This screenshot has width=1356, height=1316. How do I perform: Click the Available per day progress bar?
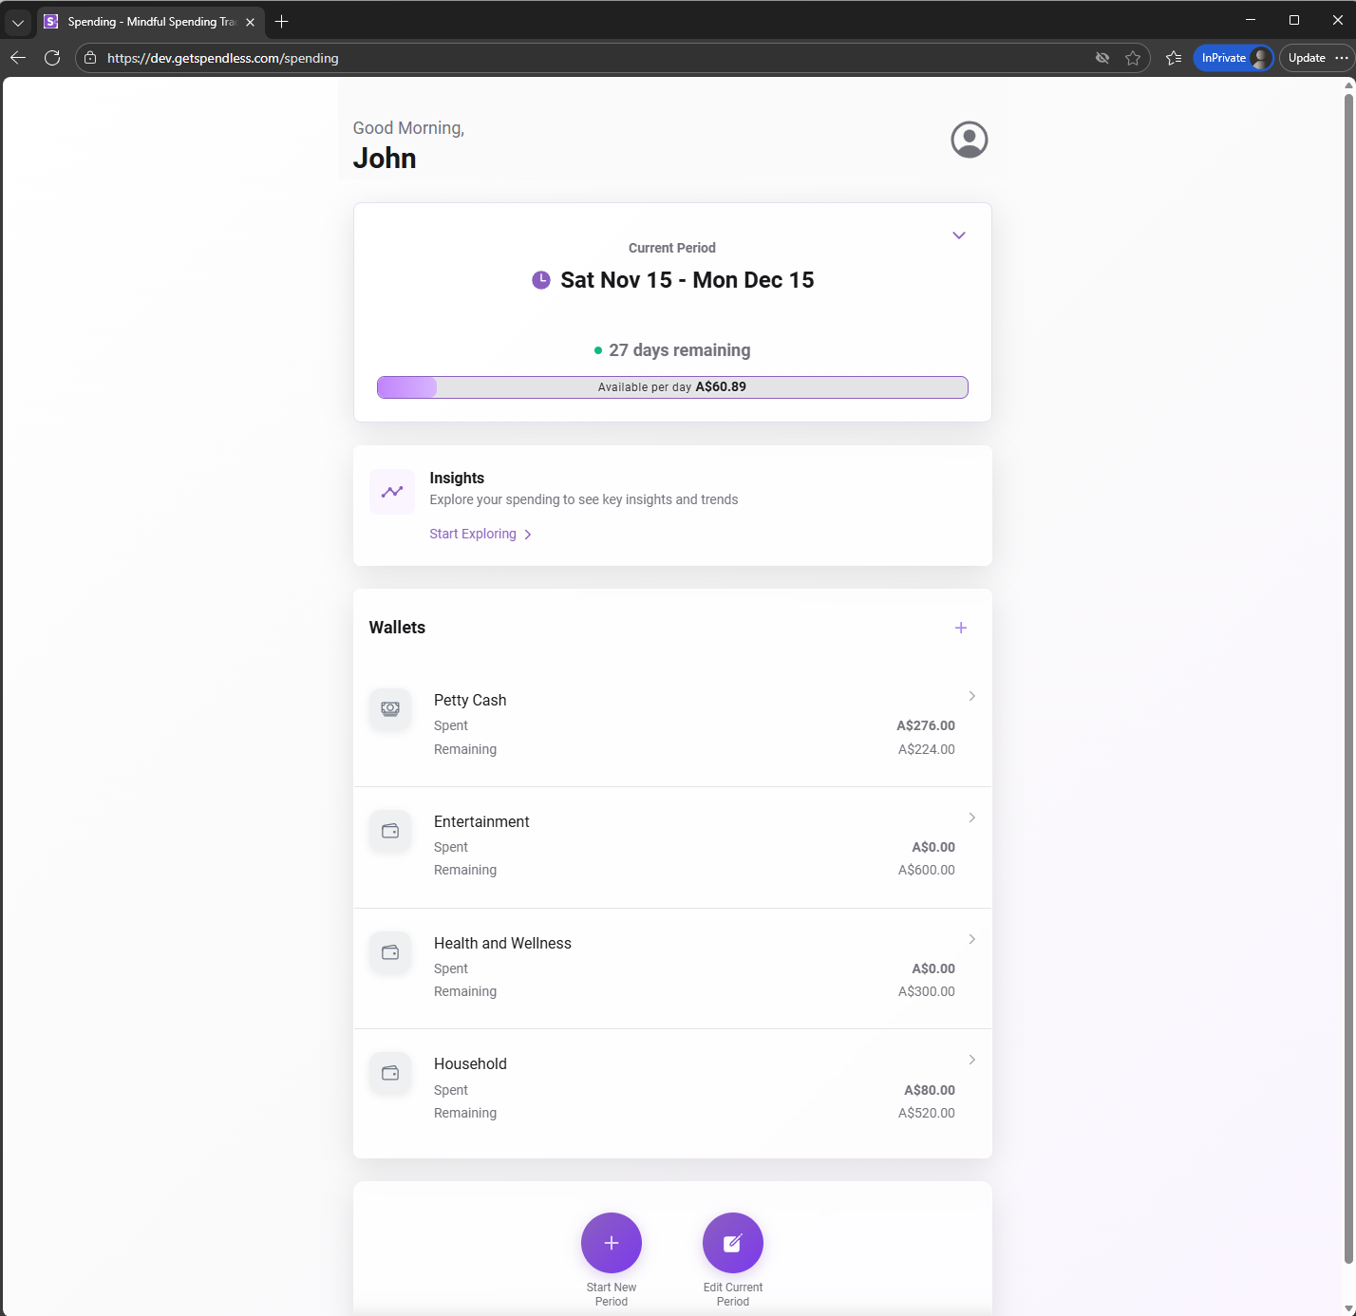671,386
